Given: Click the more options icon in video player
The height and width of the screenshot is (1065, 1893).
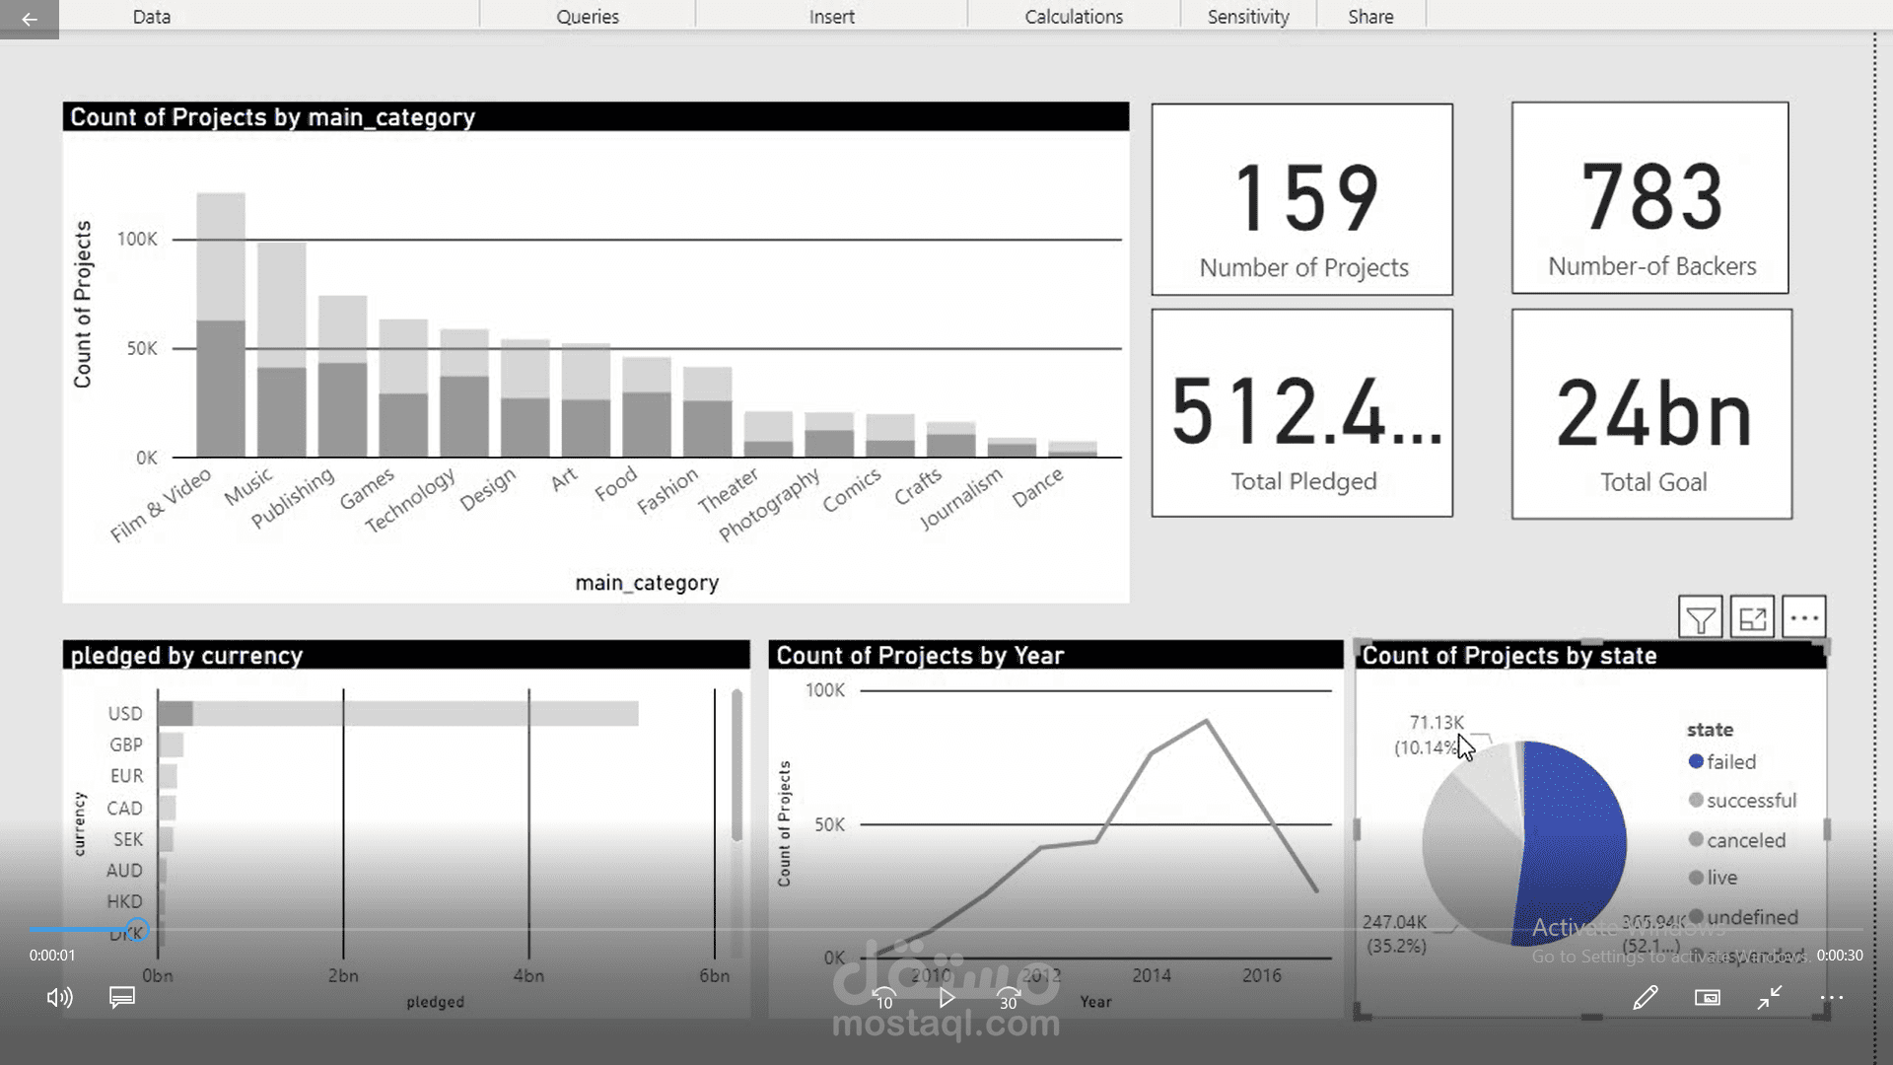Looking at the screenshot, I should tap(1833, 997).
